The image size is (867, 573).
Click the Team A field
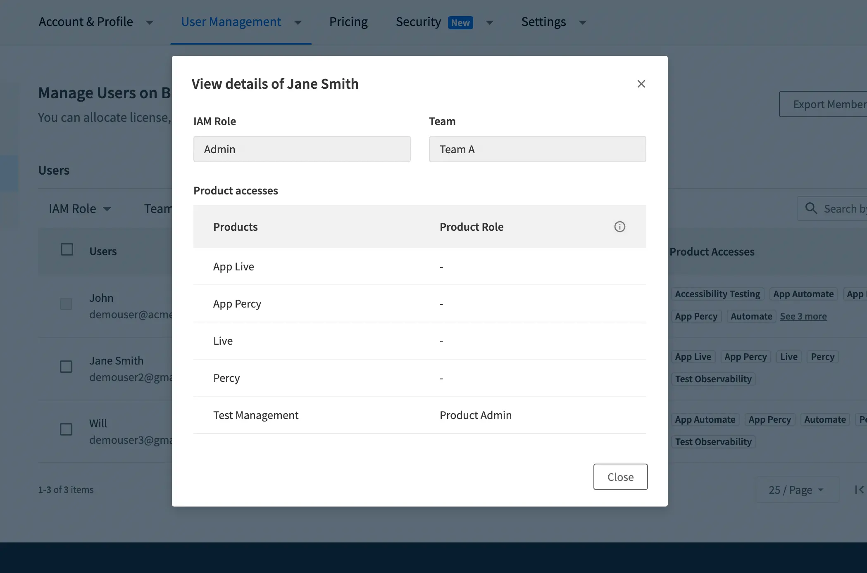tap(537, 149)
